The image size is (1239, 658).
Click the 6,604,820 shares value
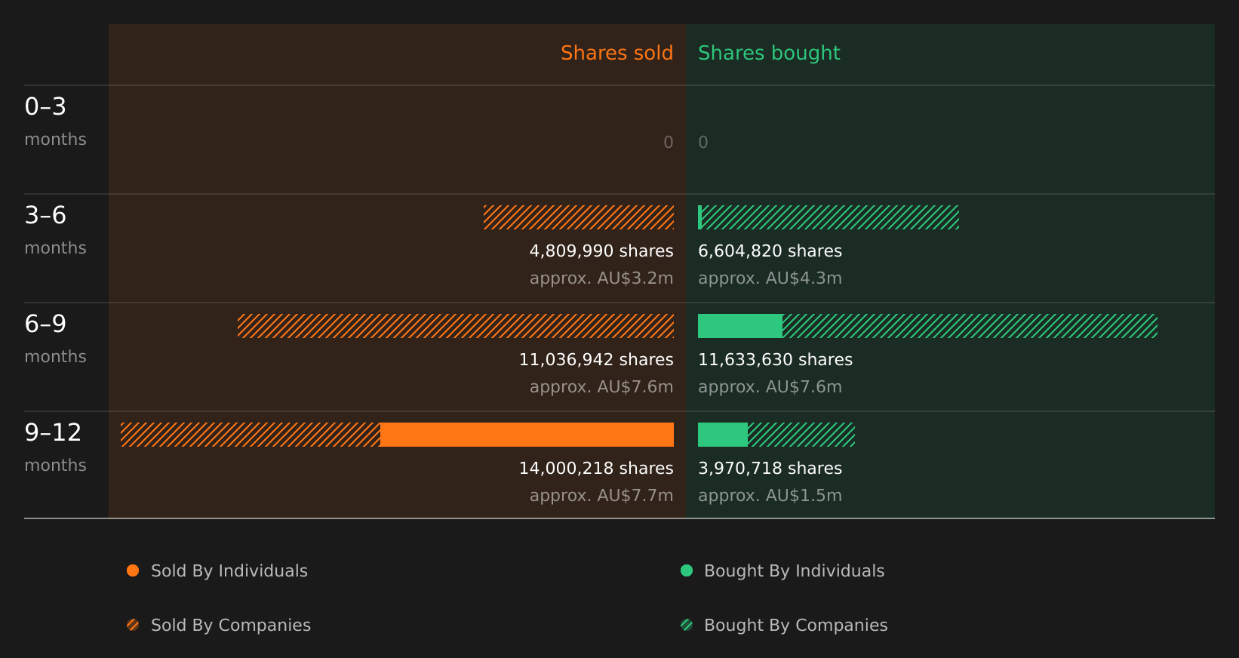pyautogui.click(x=770, y=251)
